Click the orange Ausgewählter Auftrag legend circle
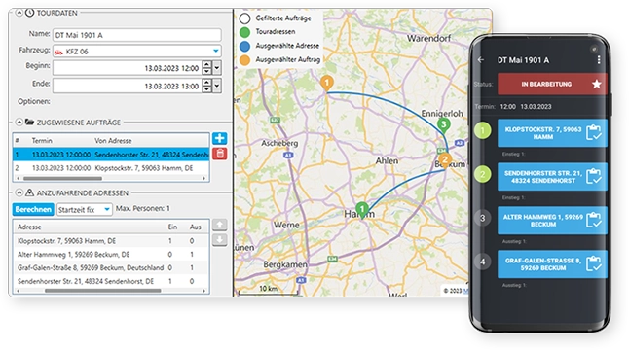629x350 pixels. [244, 60]
